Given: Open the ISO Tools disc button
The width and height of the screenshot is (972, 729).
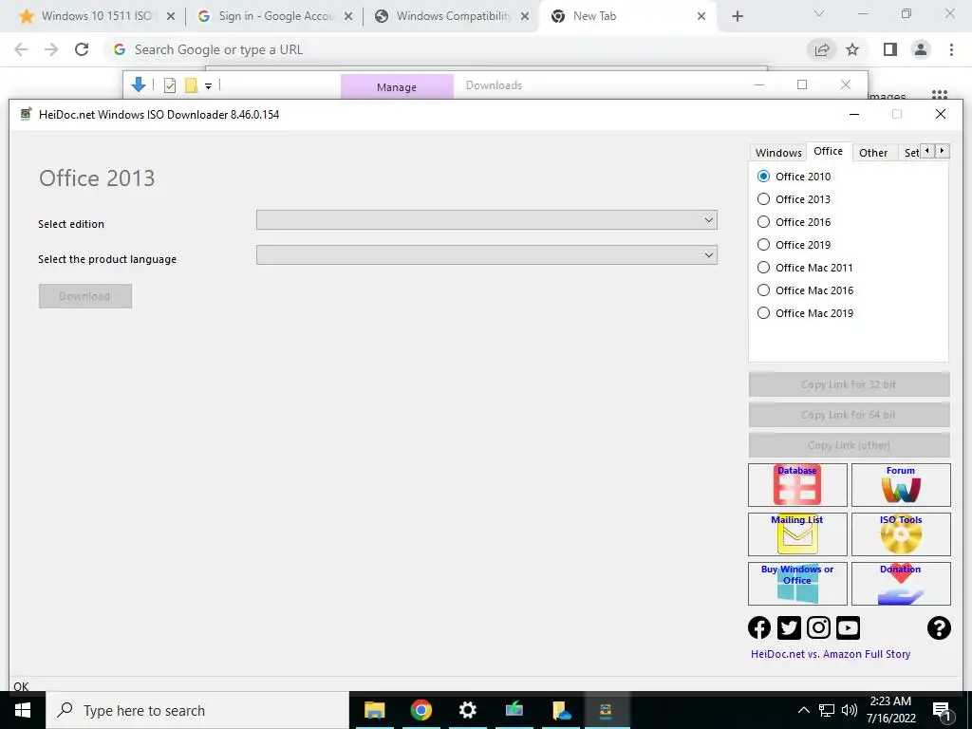Looking at the screenshot, I should [901, 533].
